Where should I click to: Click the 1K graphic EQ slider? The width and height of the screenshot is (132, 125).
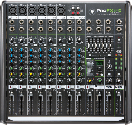(100, 45)
